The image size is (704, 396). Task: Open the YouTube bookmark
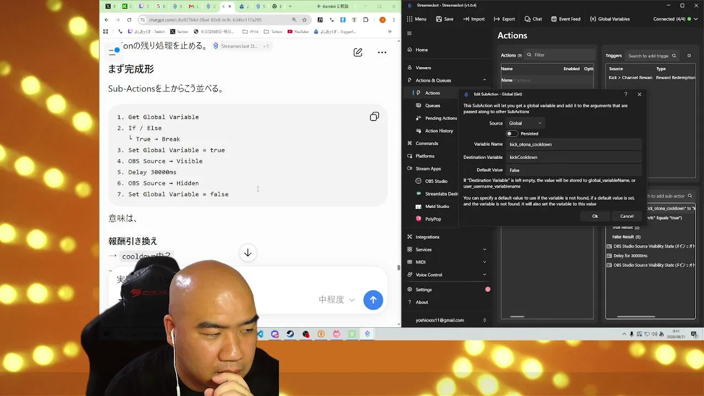point(298,32)
